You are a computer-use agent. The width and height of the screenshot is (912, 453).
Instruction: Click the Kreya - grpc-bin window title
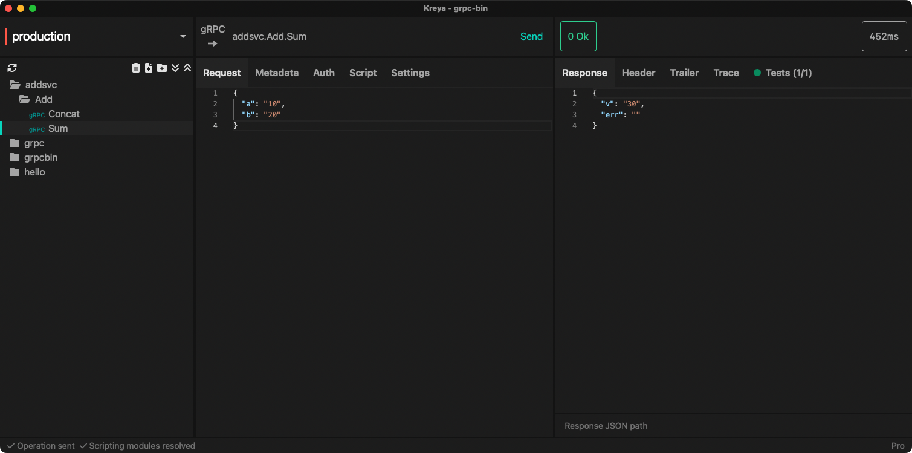coord(456,8)
